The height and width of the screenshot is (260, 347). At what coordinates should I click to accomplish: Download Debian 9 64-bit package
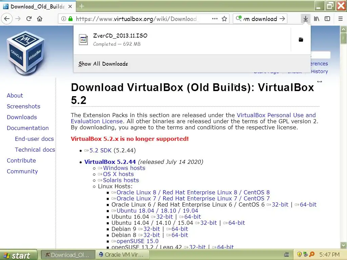point(180,229)
